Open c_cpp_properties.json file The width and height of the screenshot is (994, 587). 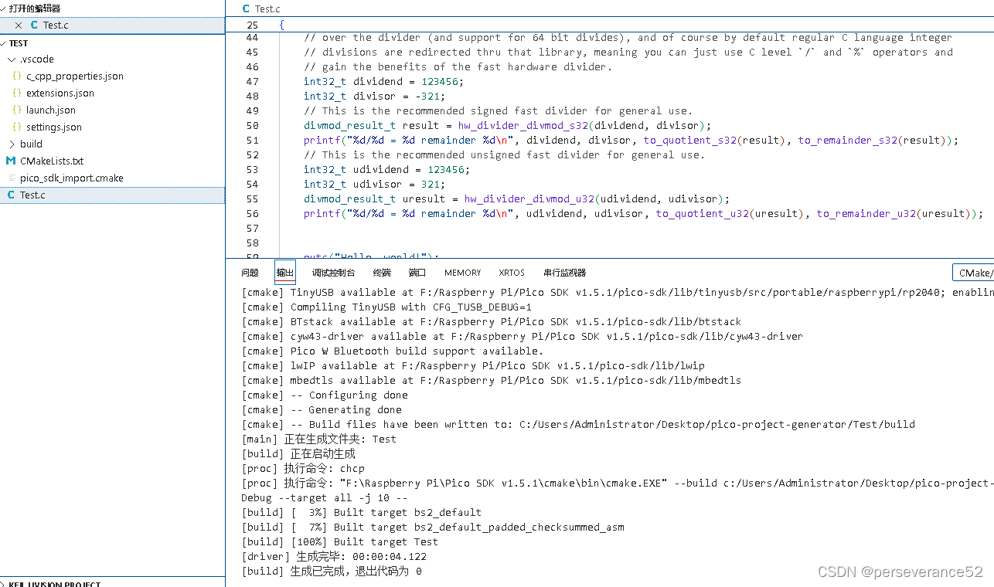coord(74,76)
